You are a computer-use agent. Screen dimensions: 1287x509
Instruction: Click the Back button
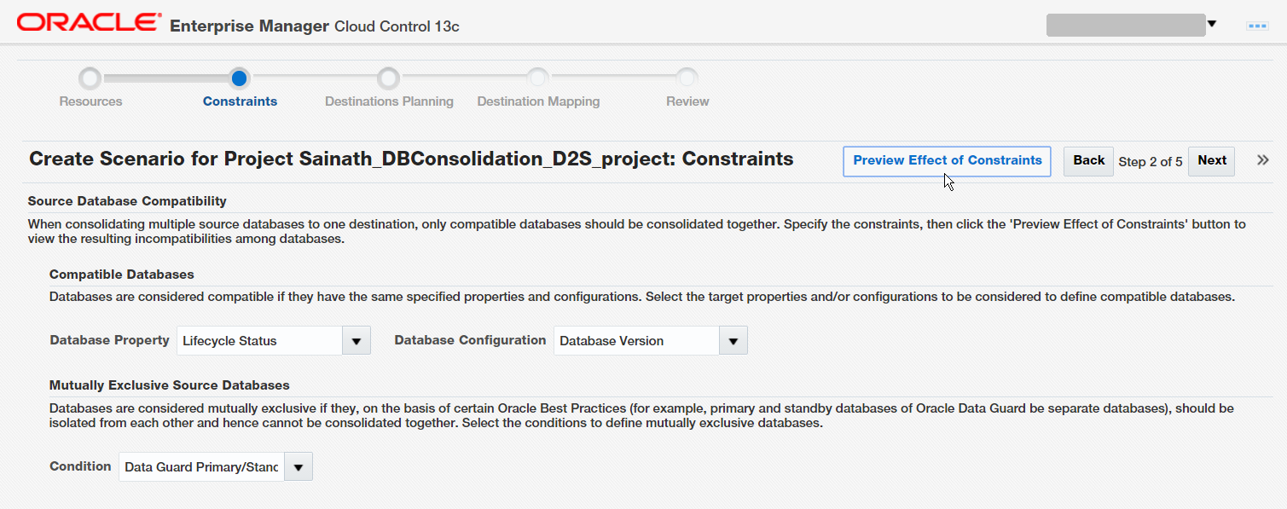1088,161
